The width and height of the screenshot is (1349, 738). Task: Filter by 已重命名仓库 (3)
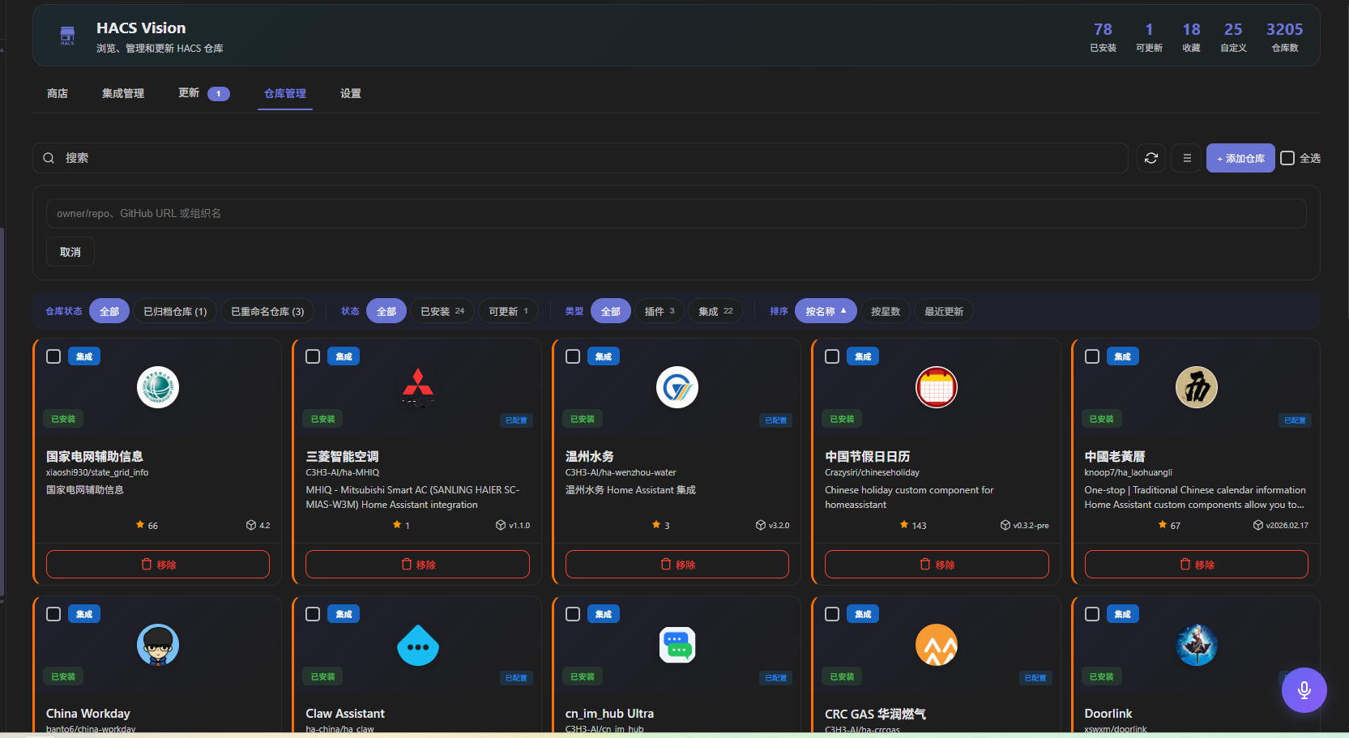(267, 311)
